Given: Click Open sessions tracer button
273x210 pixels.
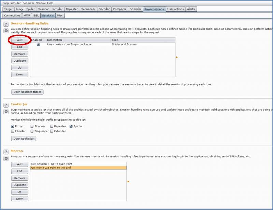Looking at the screenshot, I should tap(27, 92).
